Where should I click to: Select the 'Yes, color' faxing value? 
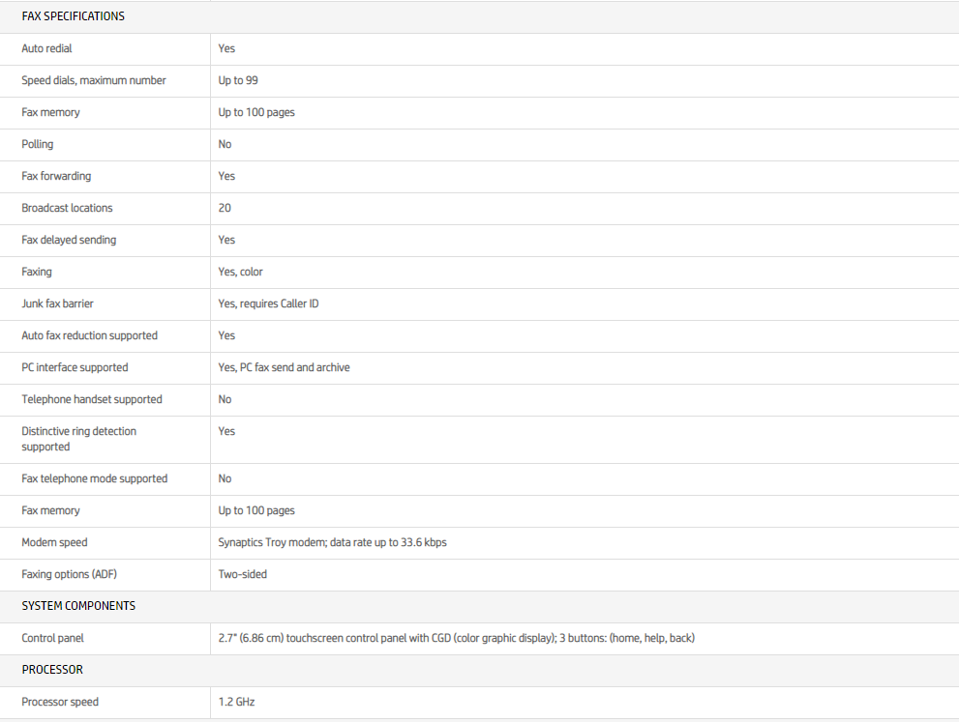click(x=240, y=272)
